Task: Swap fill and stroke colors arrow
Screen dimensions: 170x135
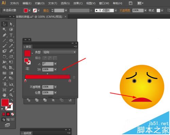Action: tap(12, 100)
